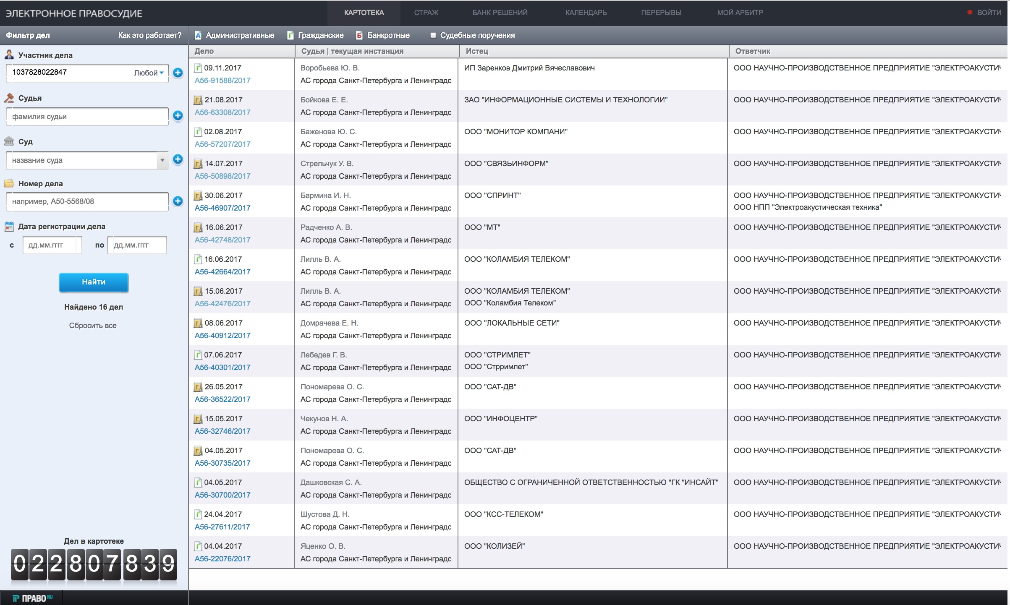1010x605 pixels.
Task: Open the Календарь tab
Action: point(586,13)
